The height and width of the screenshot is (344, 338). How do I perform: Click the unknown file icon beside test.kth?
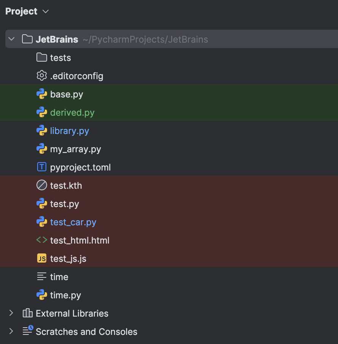click(x=42, y=185)
